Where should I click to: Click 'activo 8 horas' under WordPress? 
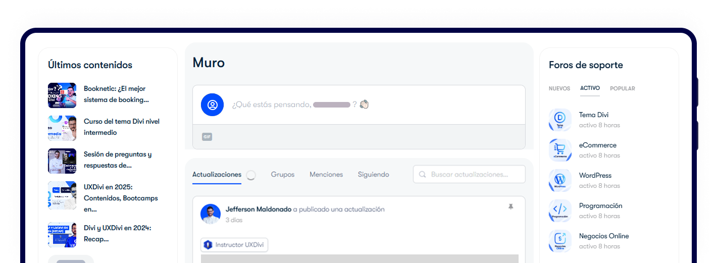point(599,186)
